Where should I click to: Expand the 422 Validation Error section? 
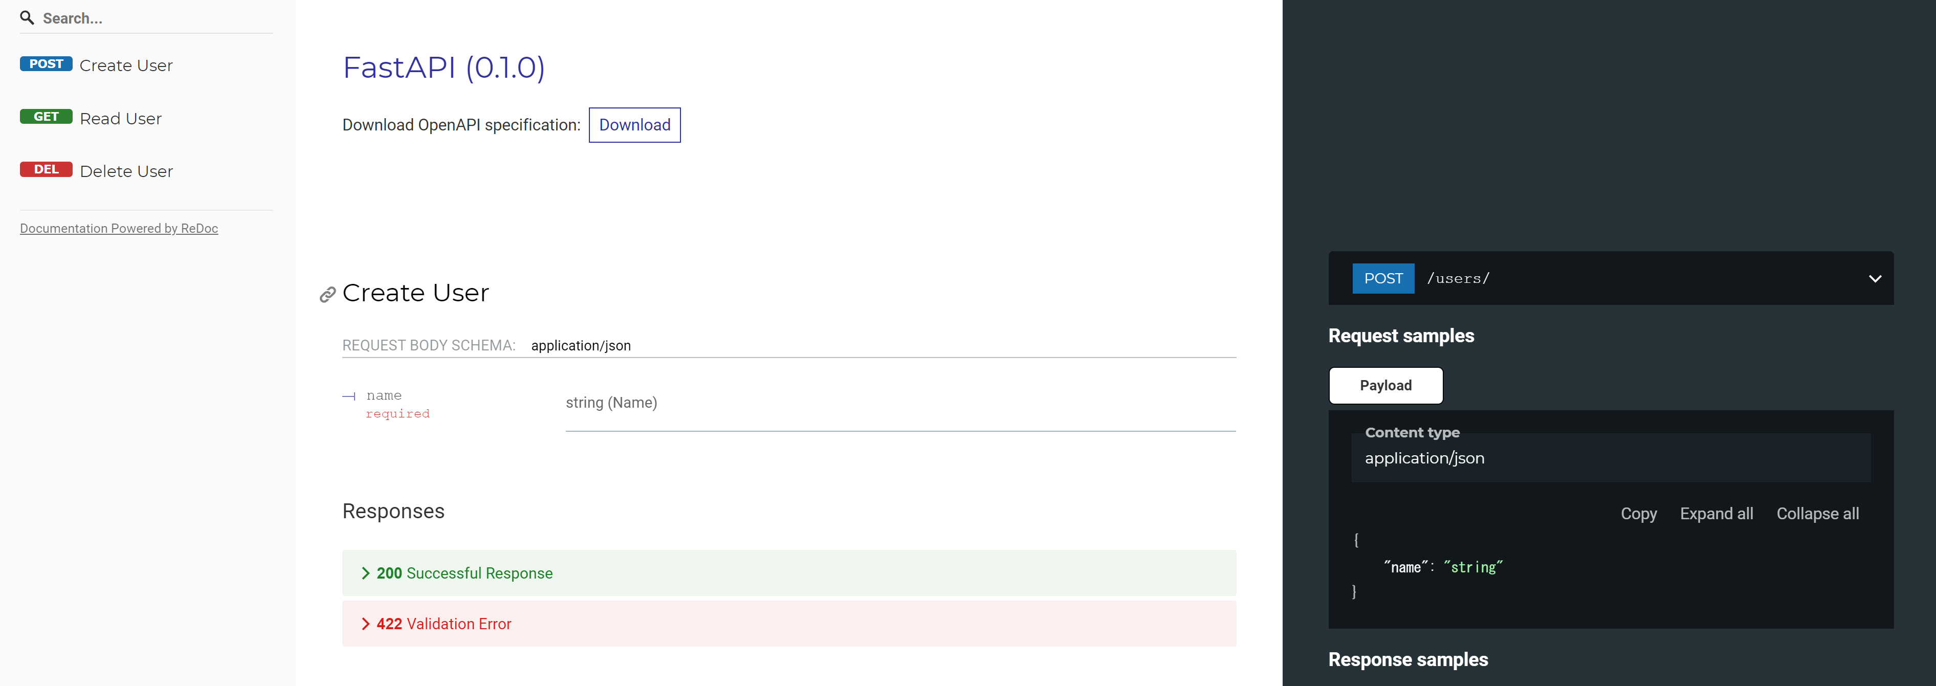[x=444, y=624]
